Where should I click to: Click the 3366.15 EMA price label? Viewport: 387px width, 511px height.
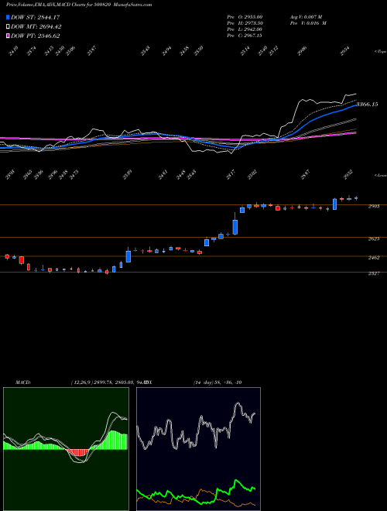[367, 105]
